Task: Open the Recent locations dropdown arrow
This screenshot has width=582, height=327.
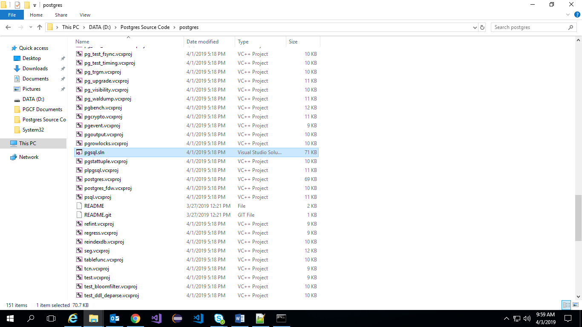Action: click(x=31, y=27)
